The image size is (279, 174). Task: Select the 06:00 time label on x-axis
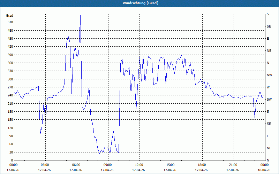click(76, 165)
